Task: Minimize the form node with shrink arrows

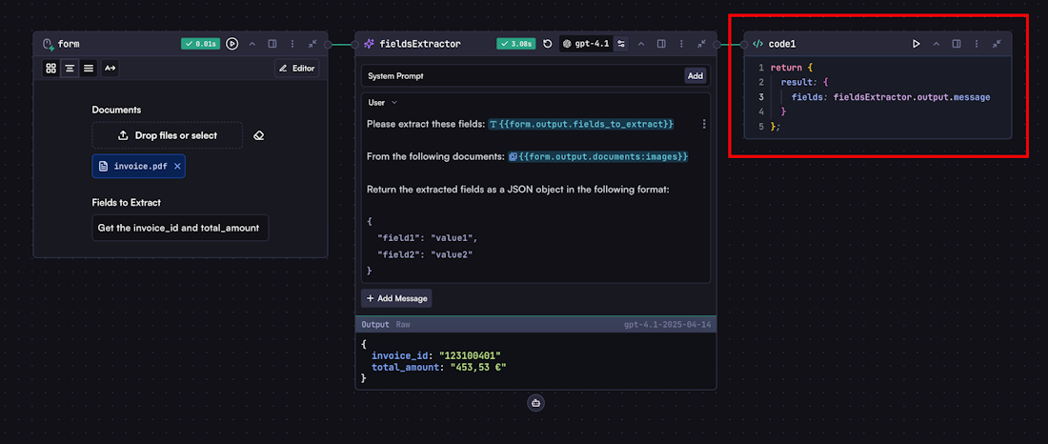Action: [x=312, y=44]
